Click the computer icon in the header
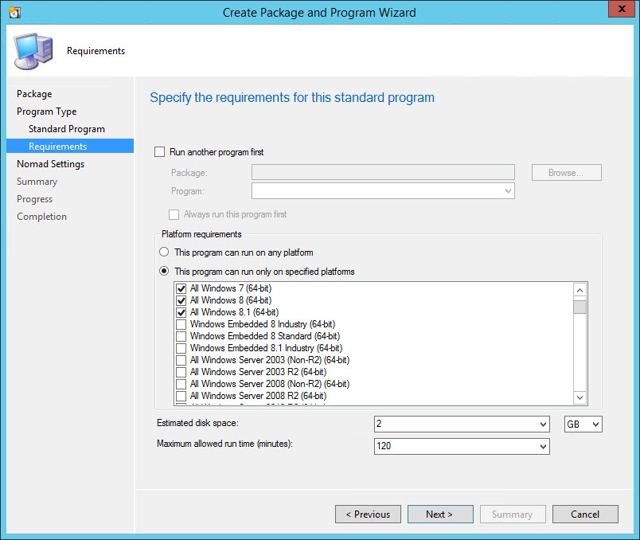The width and height of the screenshot is (640, 540). [x=33, y=51]
